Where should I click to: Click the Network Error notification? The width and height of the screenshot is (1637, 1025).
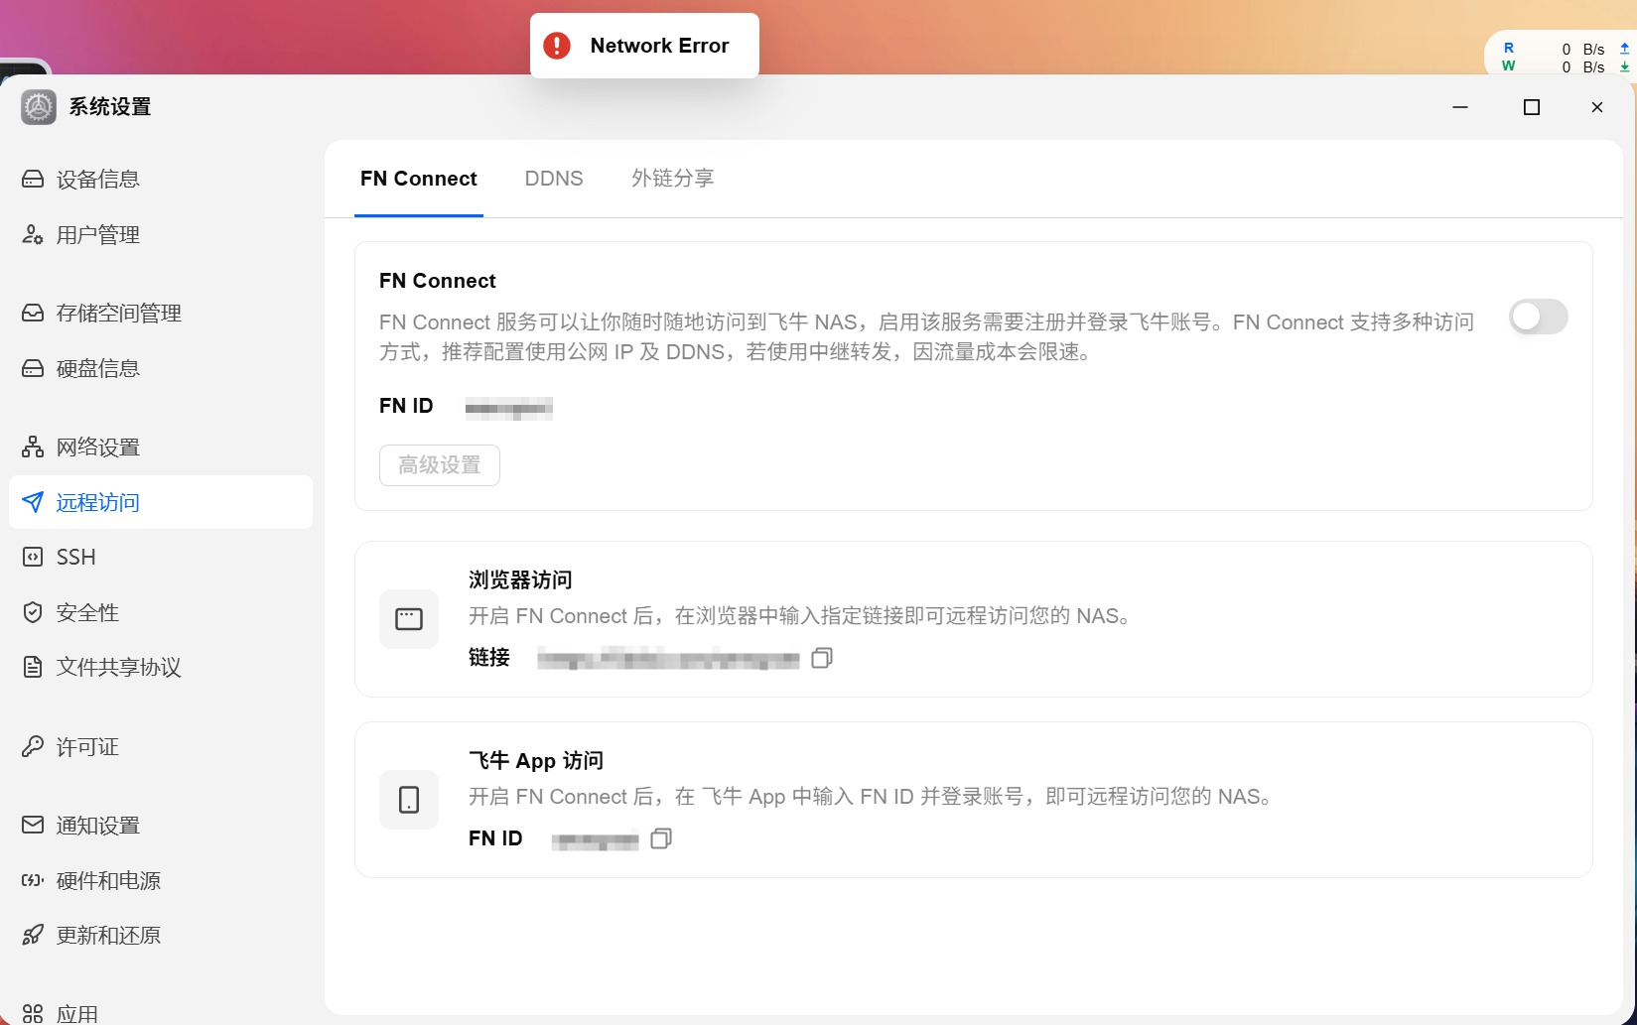(644, 46)
